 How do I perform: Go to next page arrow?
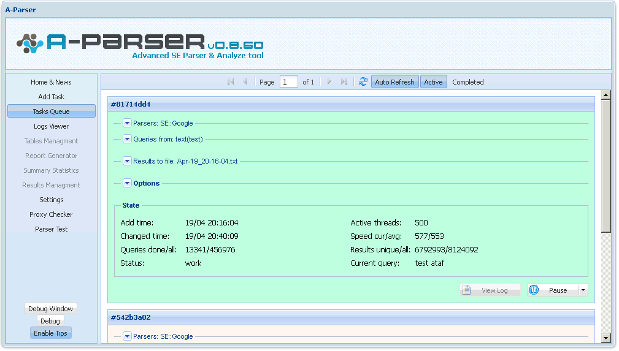pyautogui.click(x=329, y=81)
